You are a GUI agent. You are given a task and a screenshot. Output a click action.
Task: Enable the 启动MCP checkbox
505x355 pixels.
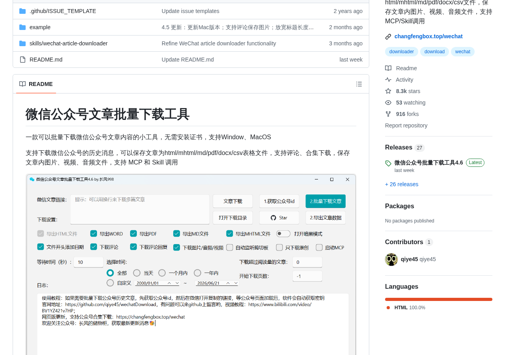pos(319,247)
